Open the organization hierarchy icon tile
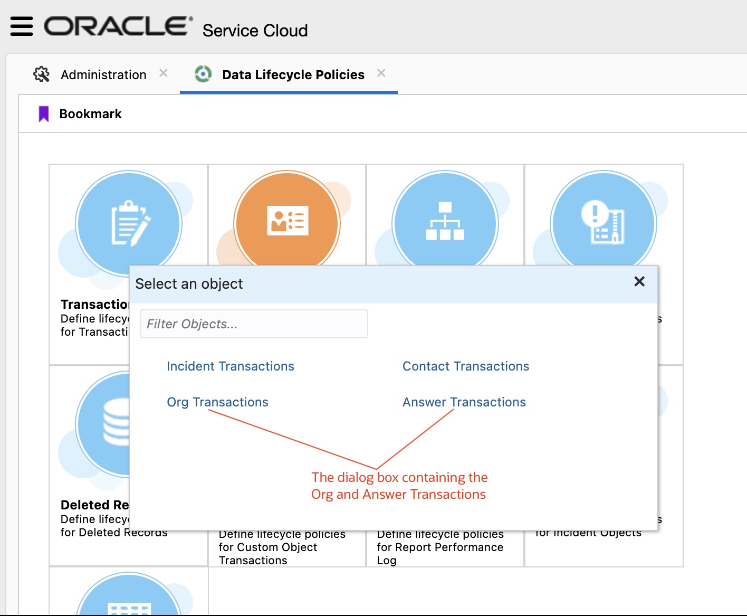This screenshot has height=616, width=747. pos(445,219)
